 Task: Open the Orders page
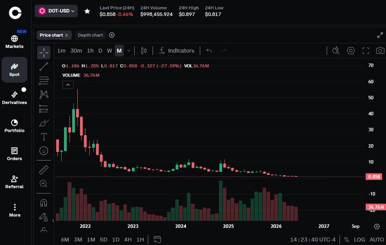tap(14, 154)
